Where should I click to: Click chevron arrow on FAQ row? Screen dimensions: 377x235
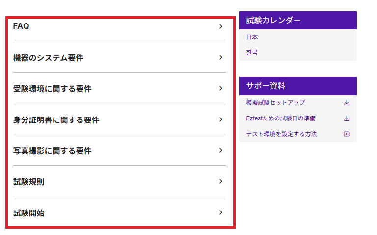click(221, 26)
